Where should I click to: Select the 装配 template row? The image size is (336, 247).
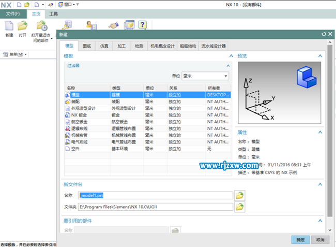click(x=148, y=101)
